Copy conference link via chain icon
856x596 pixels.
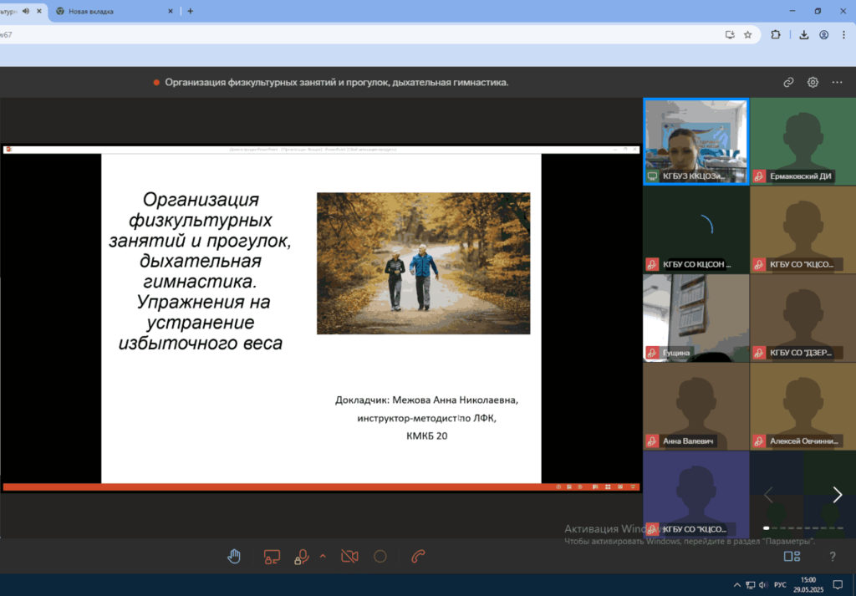(x=788, y=83)
